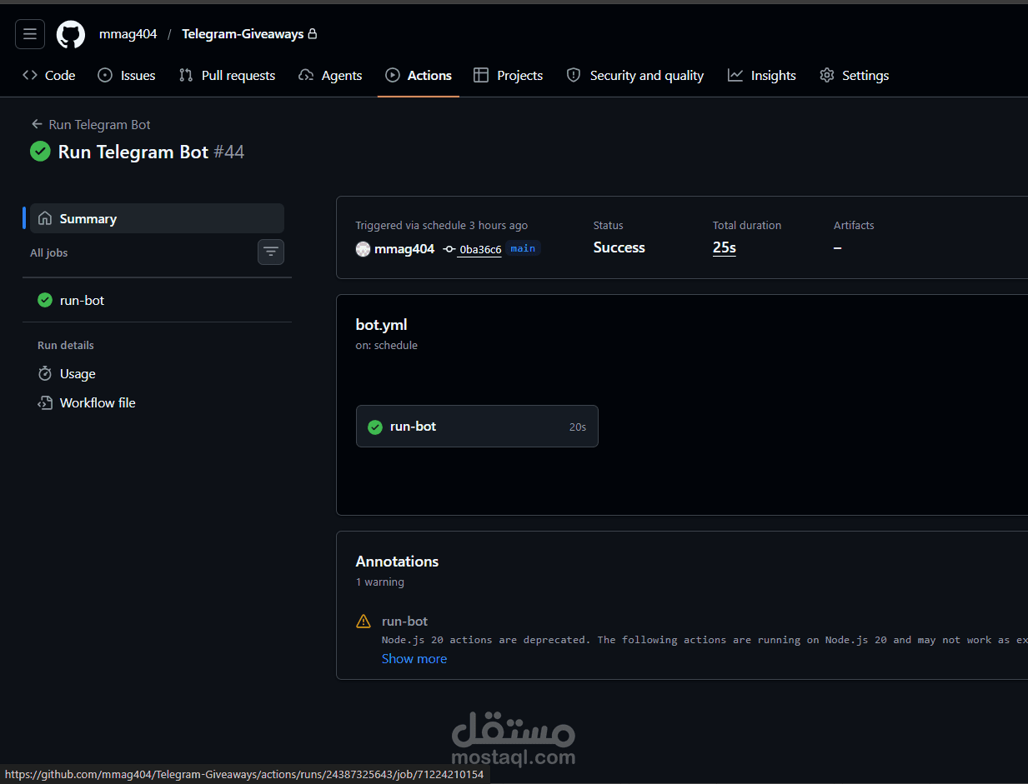Viewport: 1028px width, 784px height.
Task: Go to the Issues tab
Action: (127, 76)
